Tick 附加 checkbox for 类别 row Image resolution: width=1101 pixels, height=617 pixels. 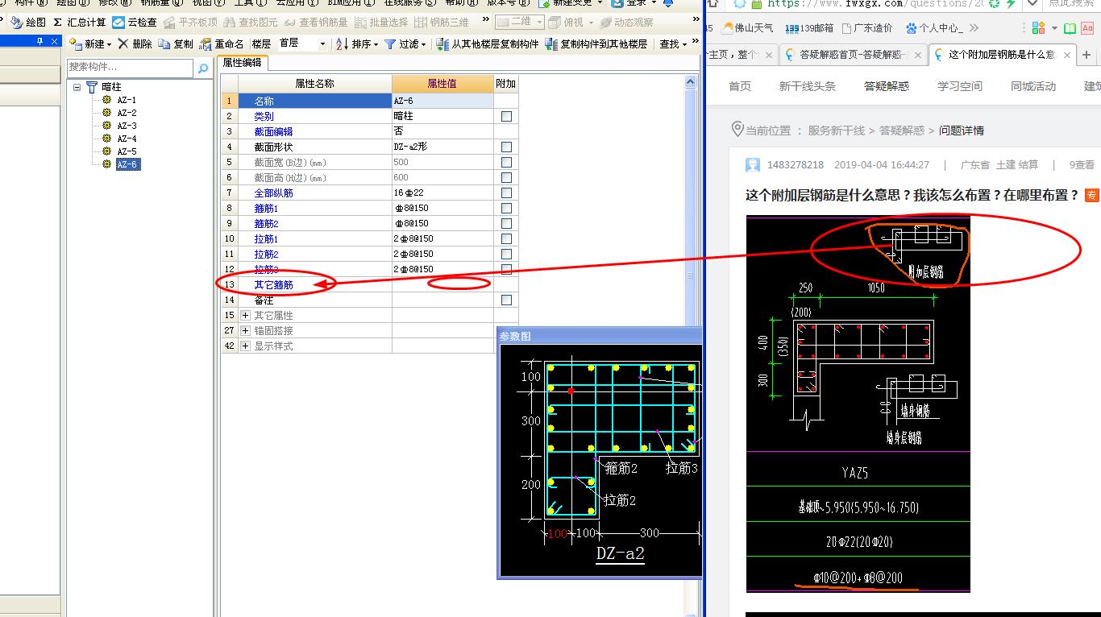click(506, 116)
